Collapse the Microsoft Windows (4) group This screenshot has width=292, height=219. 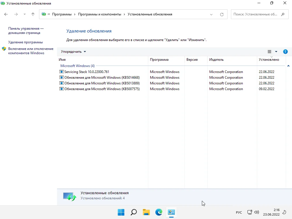(288, 66)
